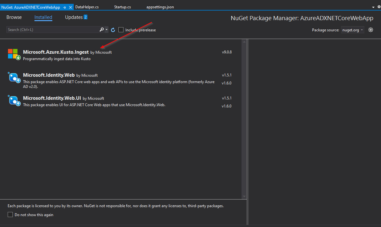Click the search magnifier icon
This screenshot has height=227, width=381.
click(x=101, y=29)
